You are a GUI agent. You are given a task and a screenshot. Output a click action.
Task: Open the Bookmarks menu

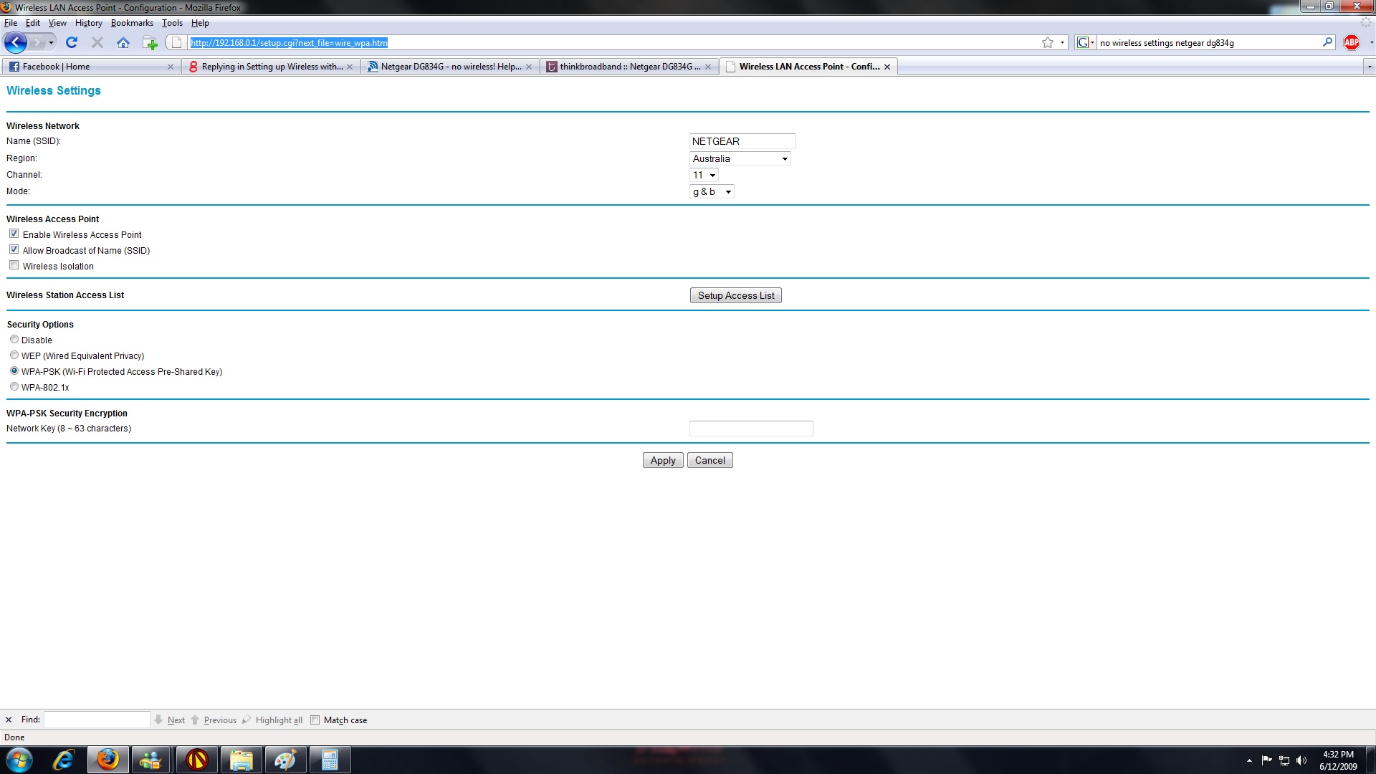(x=132, y=23)
